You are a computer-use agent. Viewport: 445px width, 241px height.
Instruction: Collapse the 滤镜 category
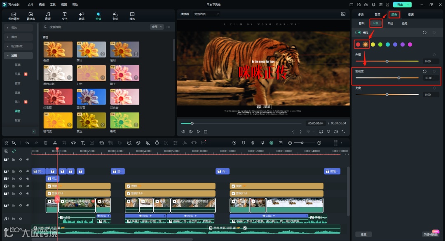click(x=18, y=55)
